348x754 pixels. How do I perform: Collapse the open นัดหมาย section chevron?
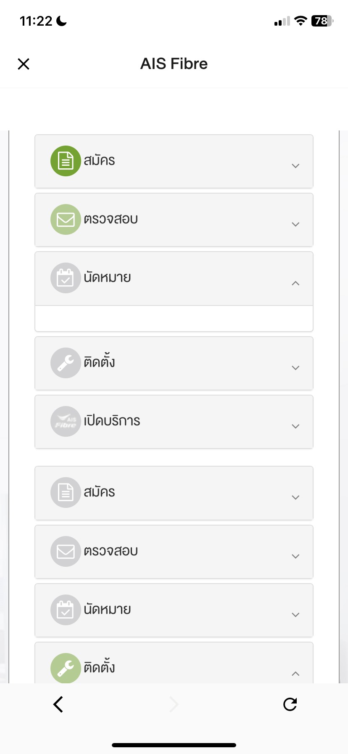pos(295,283)
